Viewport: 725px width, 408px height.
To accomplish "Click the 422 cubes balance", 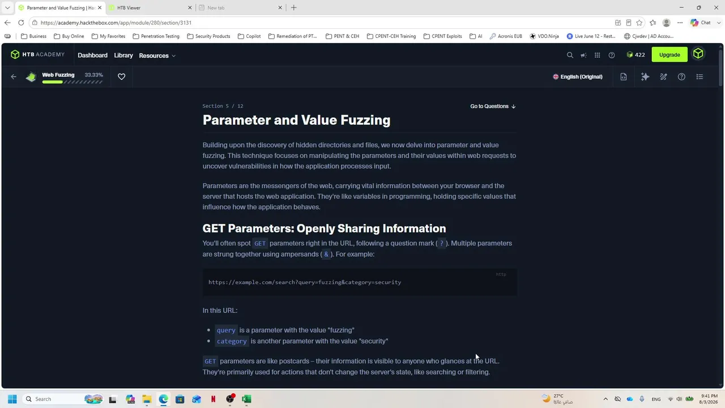I will [636, 55].
